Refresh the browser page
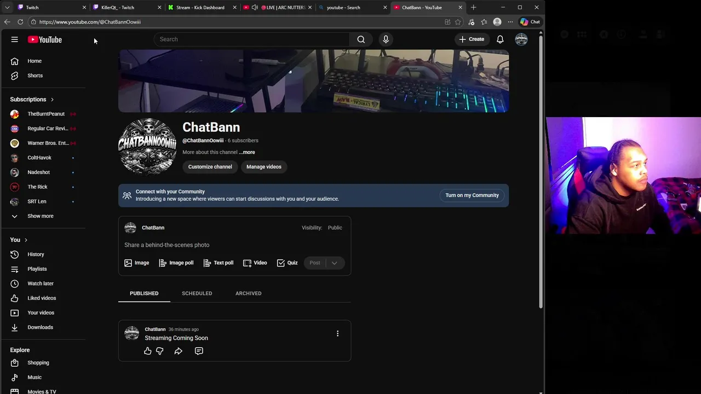701x394 pixels. point(20,22)
